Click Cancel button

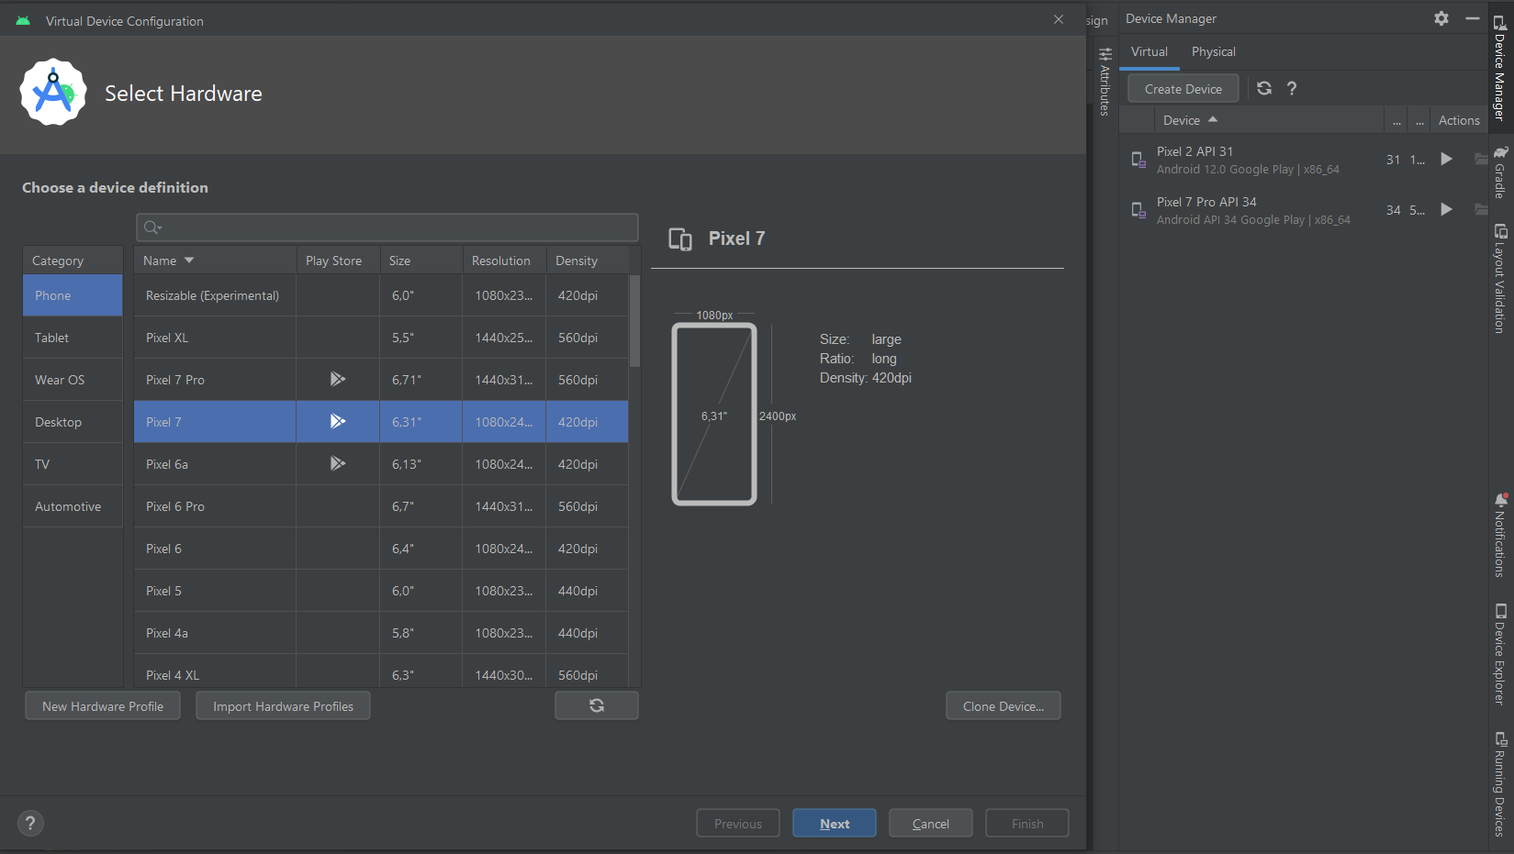(x=931, y=823)
